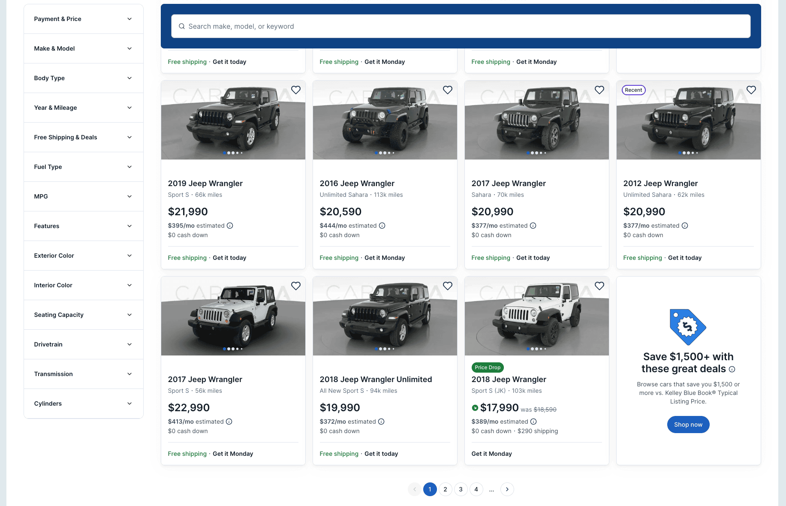
Task: Save the 2018 Jeep Wrangler Unlimited via heart
Action: 448,286
